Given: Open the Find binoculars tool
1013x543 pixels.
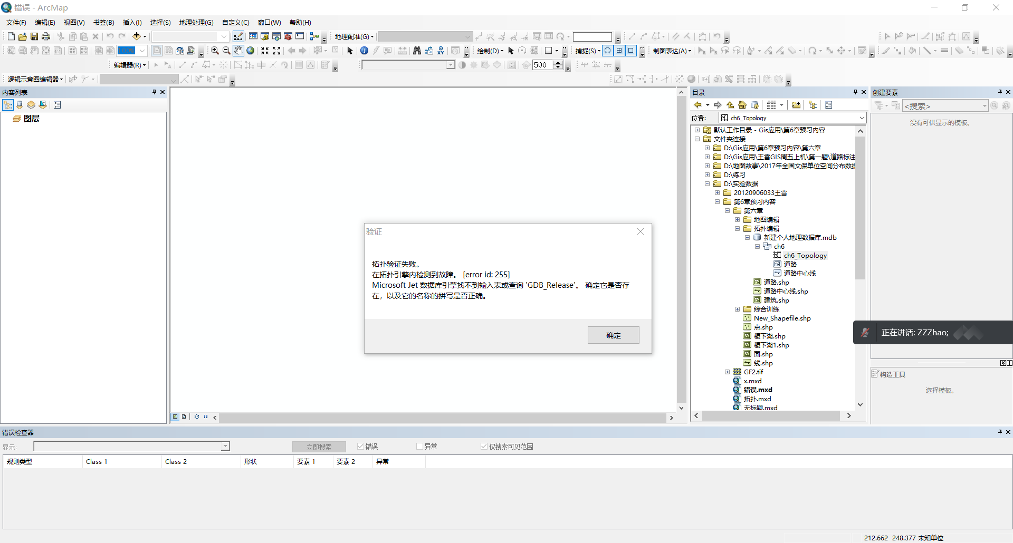Looking at the screenshot, I should click(x=417, y=51).
